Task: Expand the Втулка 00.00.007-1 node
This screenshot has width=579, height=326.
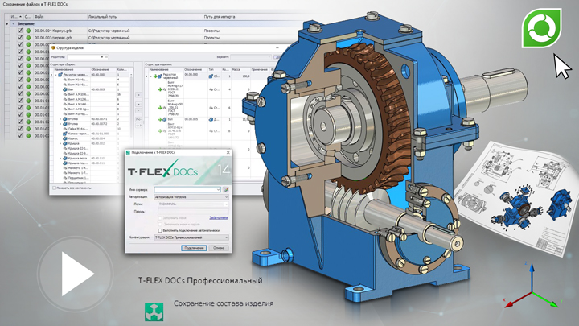Action: [x=60, y=119]
